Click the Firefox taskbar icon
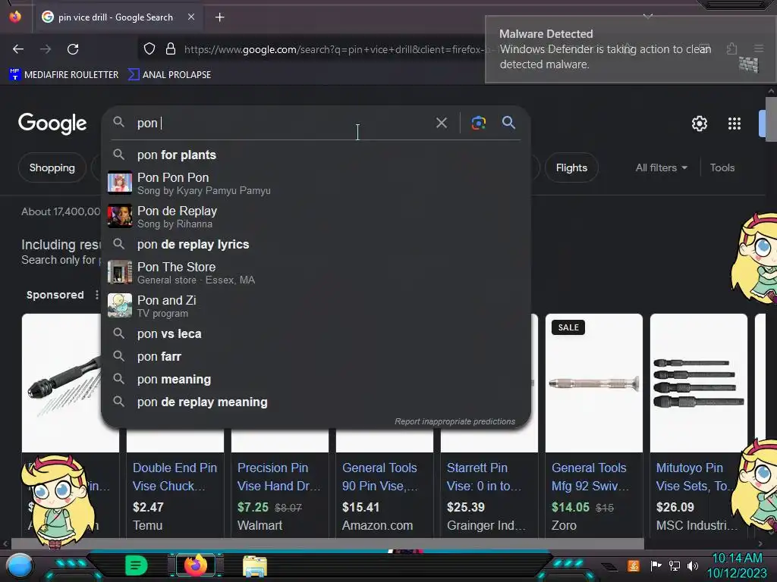Viewport: 777px width, 582px height. tap(196, 565)
